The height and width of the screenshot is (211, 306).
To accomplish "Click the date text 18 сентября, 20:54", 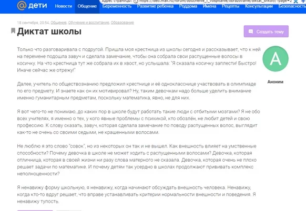I will [33, 23].
